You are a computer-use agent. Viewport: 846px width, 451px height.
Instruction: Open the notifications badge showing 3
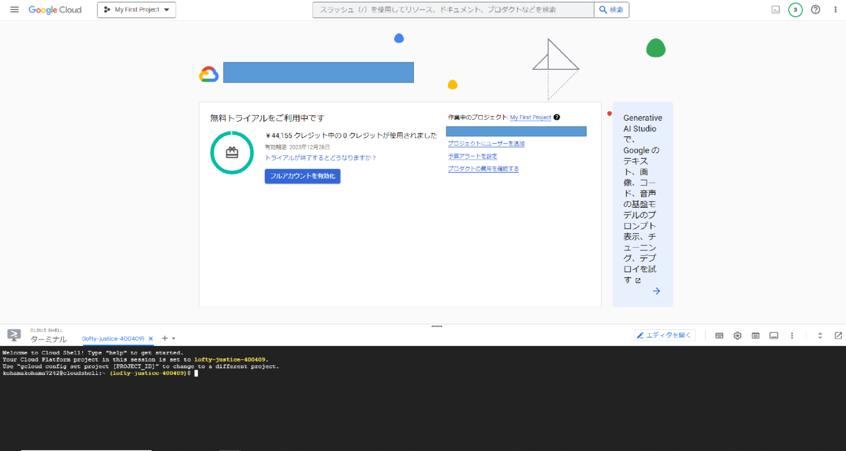(x=796, y=9)
